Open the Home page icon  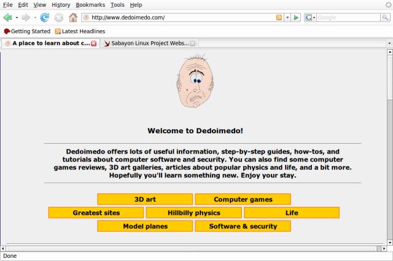point(73,18)
